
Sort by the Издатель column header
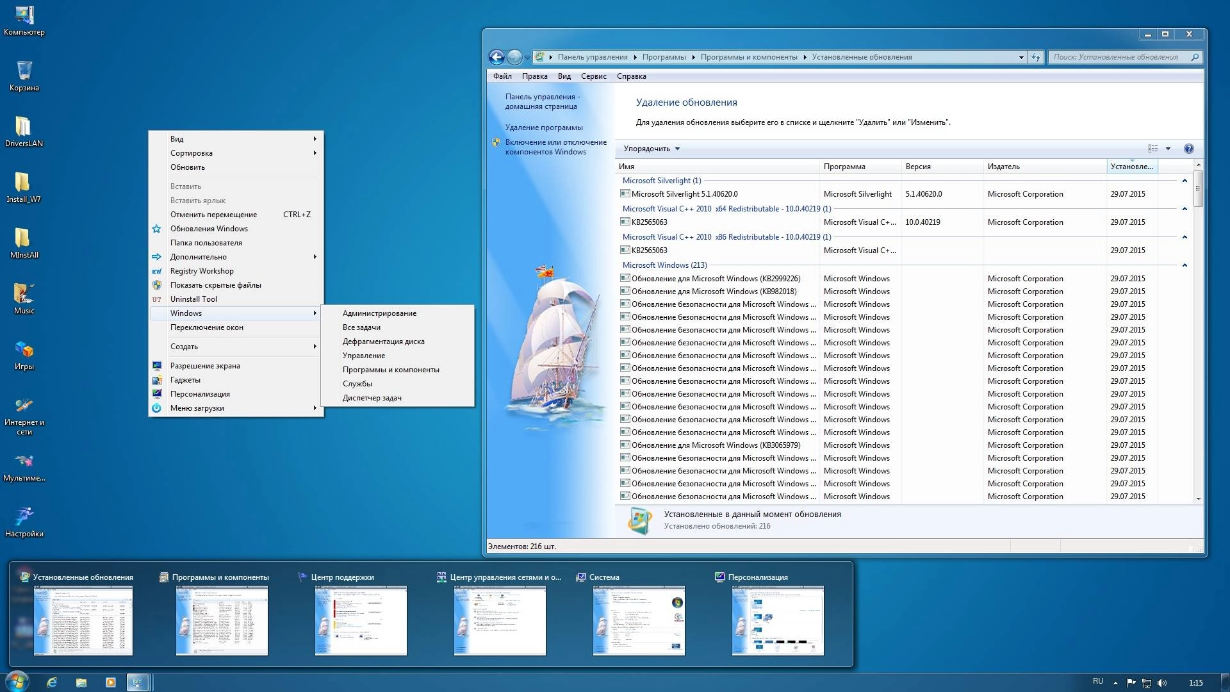click(1044, 167)
